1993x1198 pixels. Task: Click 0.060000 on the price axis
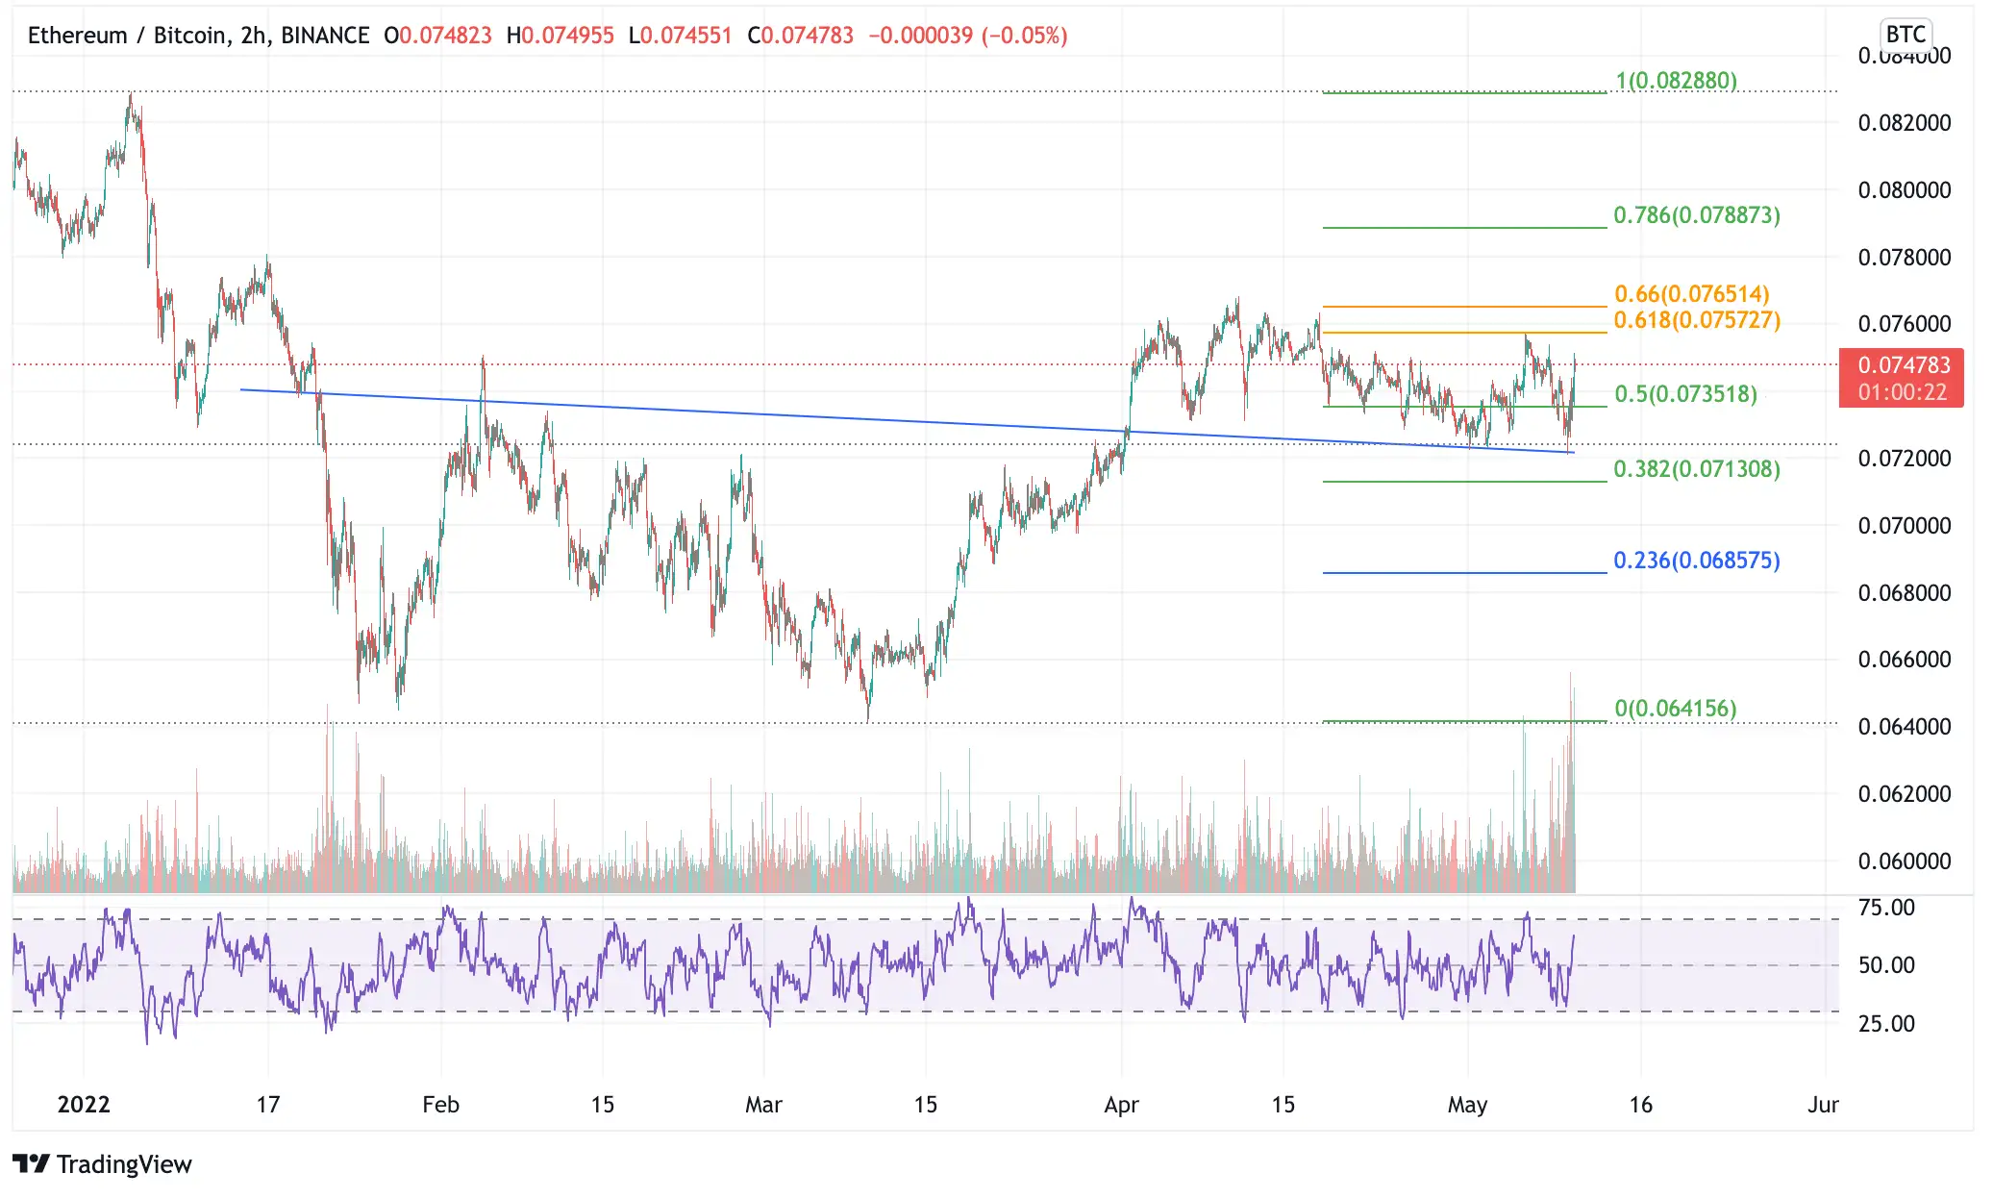coord(1904,861)
